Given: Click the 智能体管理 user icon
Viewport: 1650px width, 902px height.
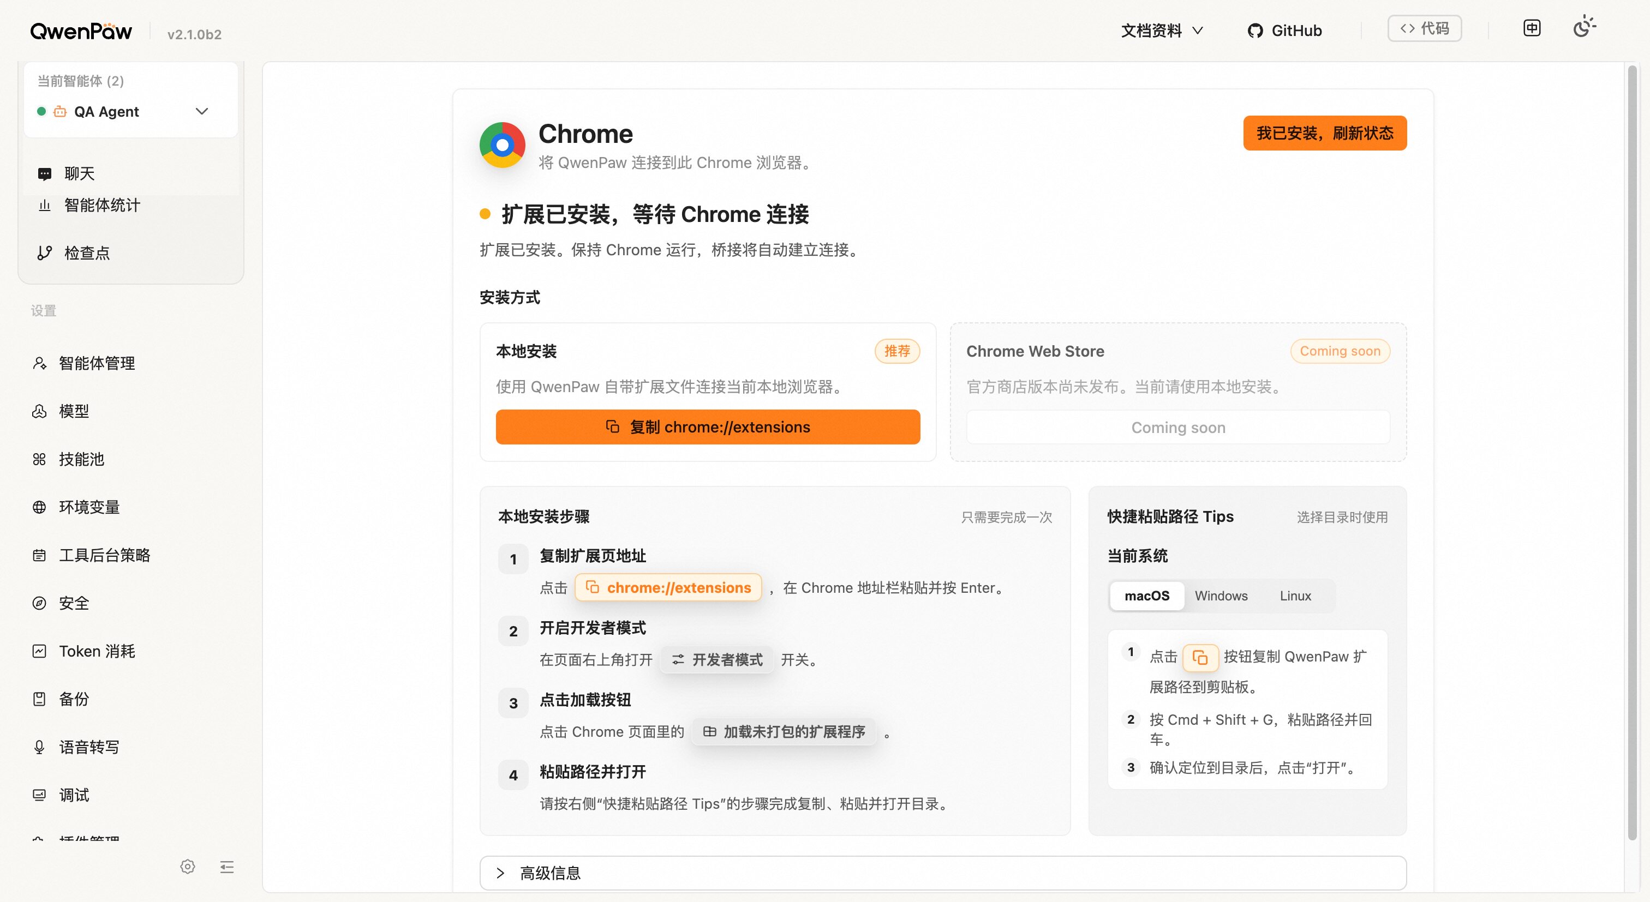Looking at the screenshot, I should (x=39, y=364).
